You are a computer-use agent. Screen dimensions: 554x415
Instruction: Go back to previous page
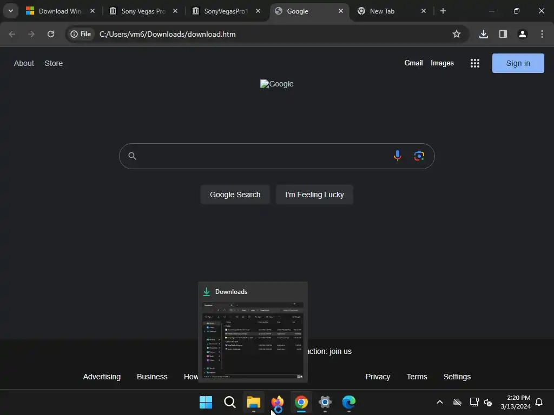[12, 34]
